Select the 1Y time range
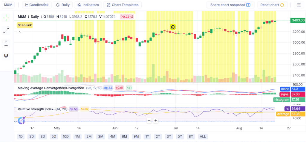306x142 pixels. [x=147, y=136]
